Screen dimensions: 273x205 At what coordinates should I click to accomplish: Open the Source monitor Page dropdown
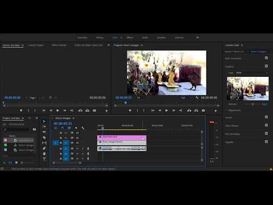tap(35, 98)
